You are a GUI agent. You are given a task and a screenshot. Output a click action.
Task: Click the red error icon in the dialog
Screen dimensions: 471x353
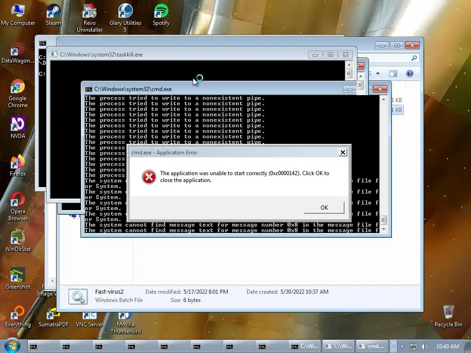click(149, 177)
